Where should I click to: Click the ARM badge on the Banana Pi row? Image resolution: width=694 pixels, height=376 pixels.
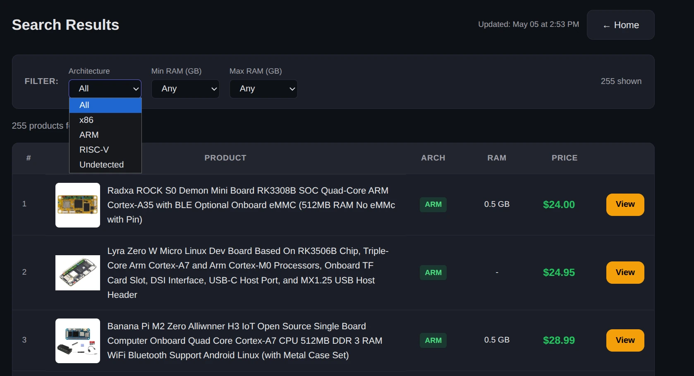[x=433, y=340]
